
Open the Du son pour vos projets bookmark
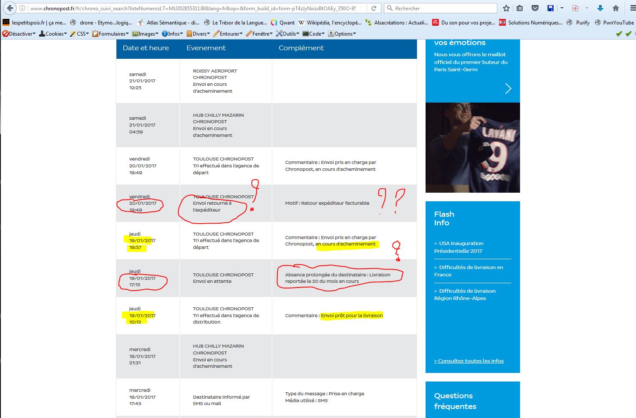[463, 23]
